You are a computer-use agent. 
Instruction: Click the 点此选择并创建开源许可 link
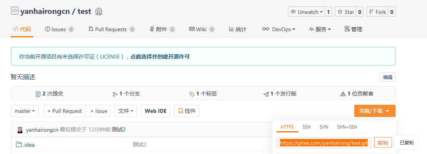tap(160, 57)
